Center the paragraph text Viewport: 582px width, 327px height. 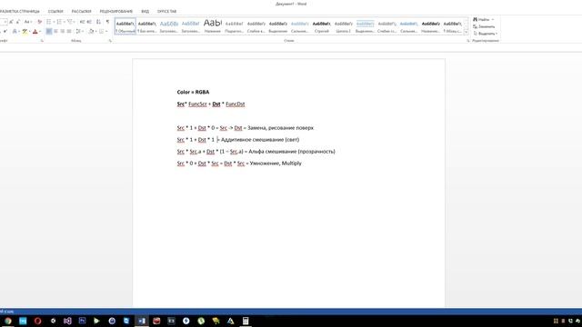pos(55,32)
